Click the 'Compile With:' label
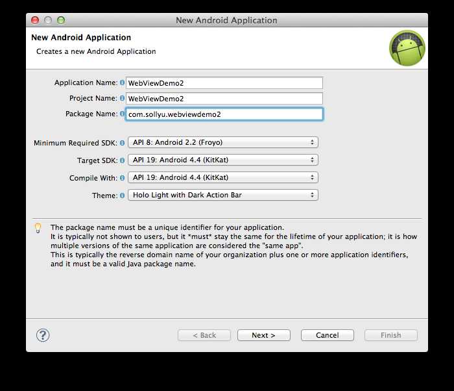The width and height of the screenshot is (454, 391). pos(93,178)
